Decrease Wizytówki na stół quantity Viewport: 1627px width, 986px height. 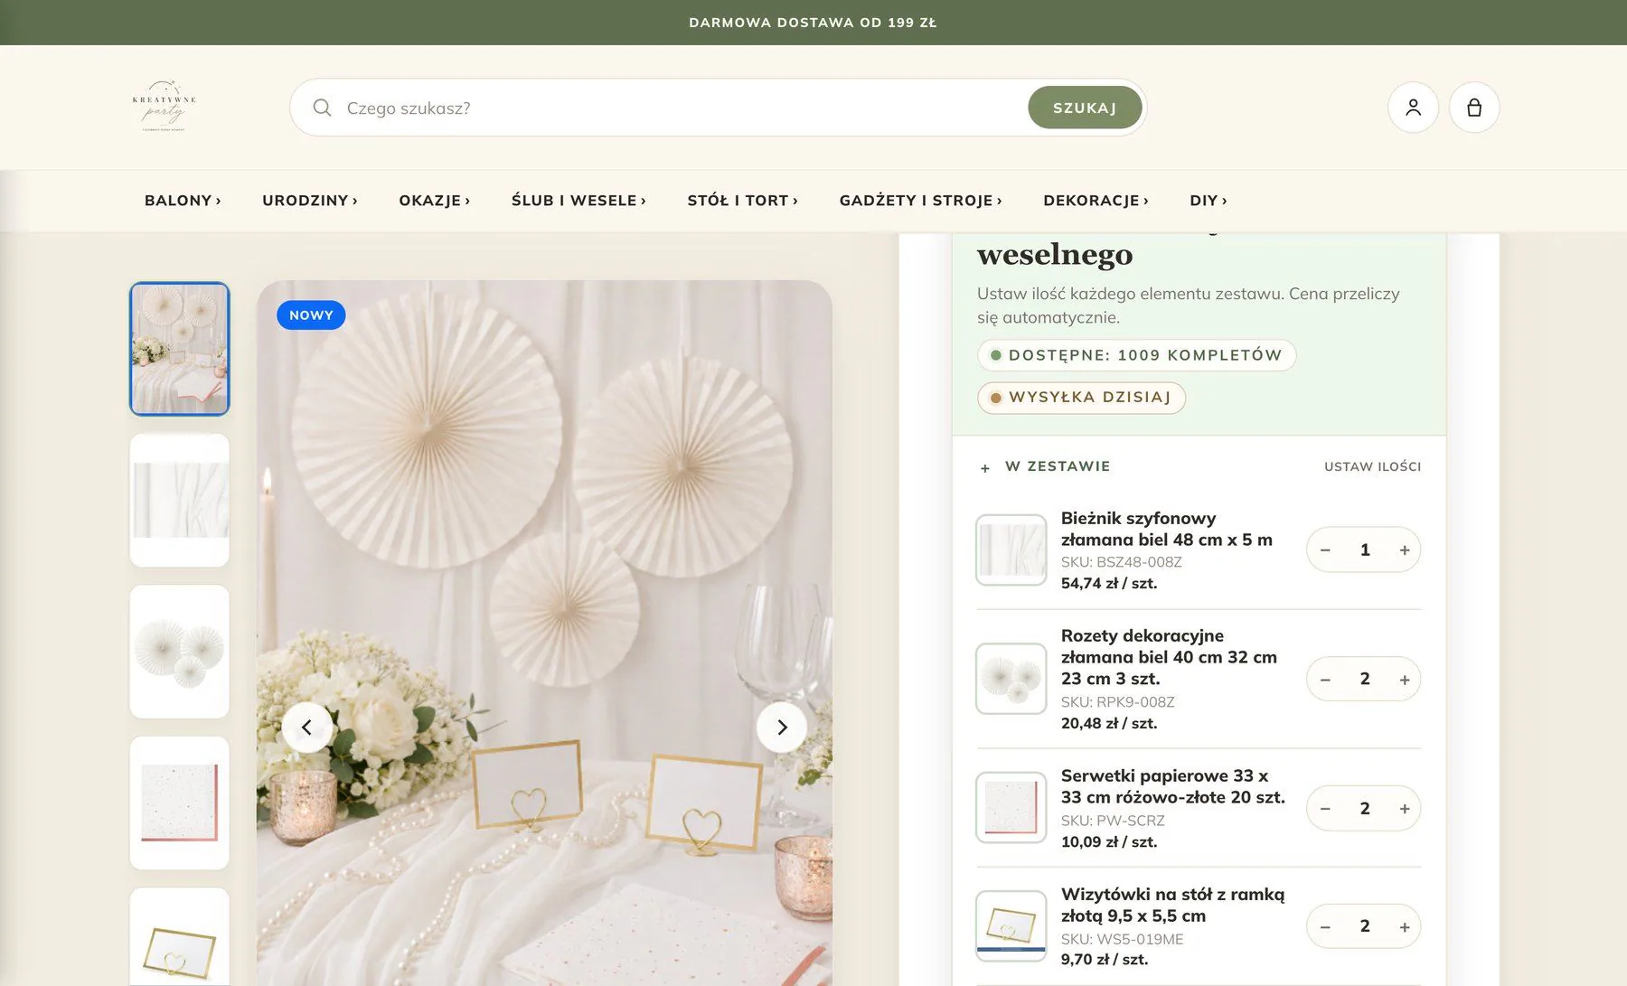pos(1325,926)
